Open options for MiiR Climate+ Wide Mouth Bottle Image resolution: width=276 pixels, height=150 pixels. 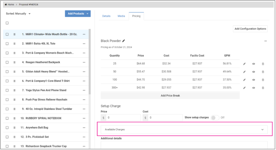tap(84, 34)
